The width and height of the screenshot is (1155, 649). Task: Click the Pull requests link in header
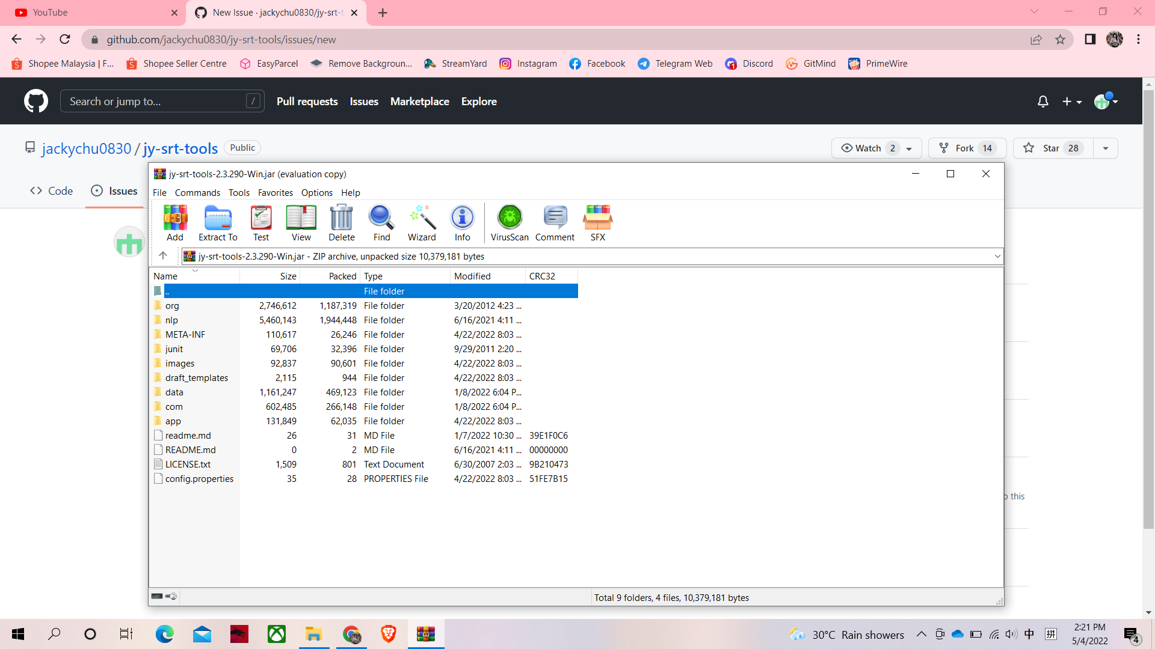(307, 102)
